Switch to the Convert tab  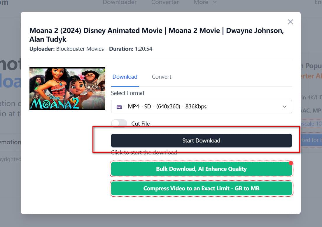click(161, 77)
